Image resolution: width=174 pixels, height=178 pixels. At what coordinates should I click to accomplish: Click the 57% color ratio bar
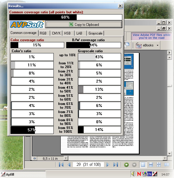(x=32, y=130)
